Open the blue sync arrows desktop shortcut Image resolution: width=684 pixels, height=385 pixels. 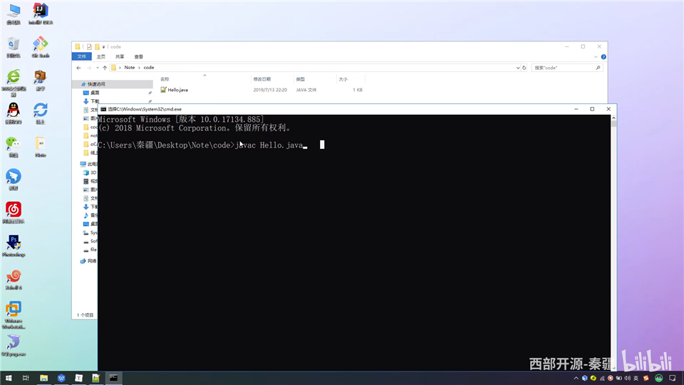coord(41,113)
